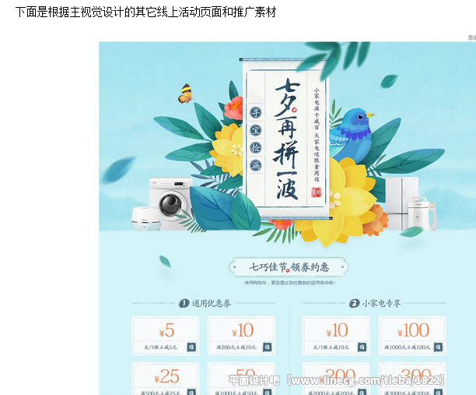Click the red seal stamp on scroll
Viewport: 476px width, 395px height.
tap(317, 192)
